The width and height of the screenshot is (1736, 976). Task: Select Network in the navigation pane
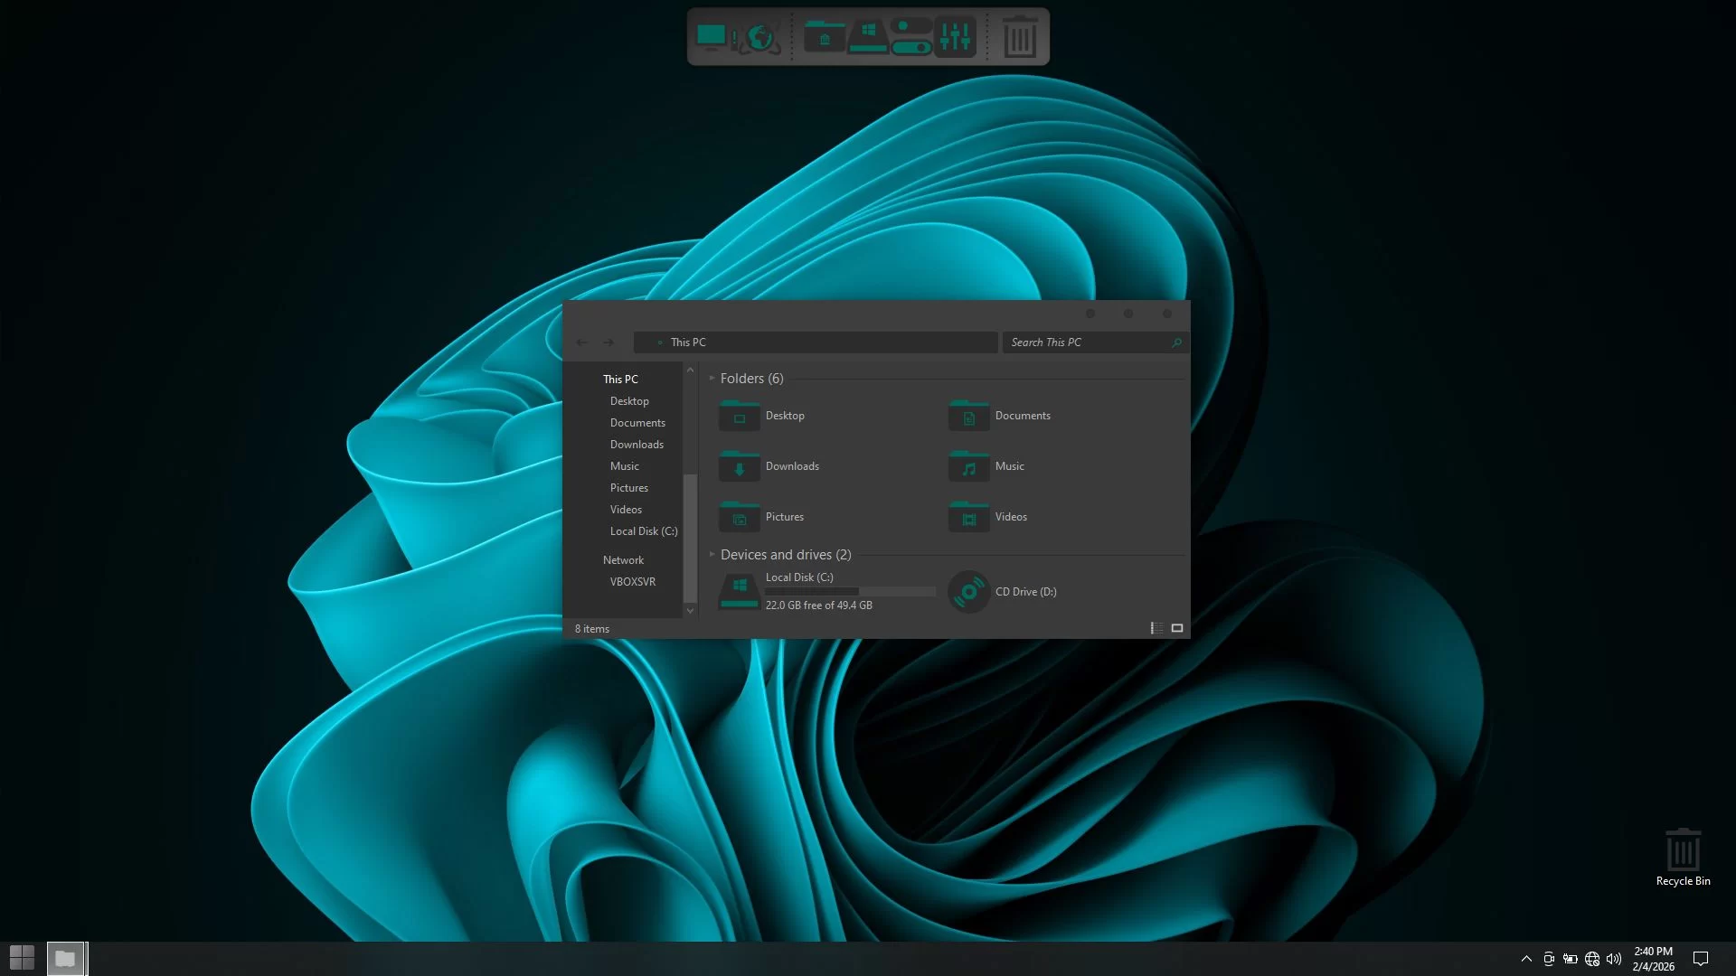coord(623,560)
